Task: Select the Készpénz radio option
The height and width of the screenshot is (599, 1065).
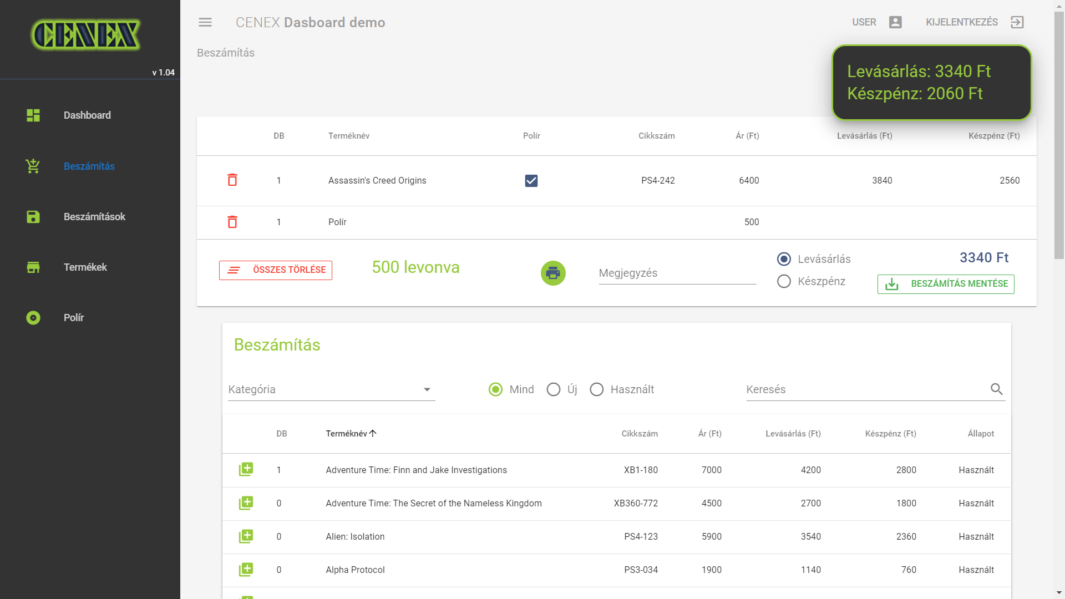Action: [784, 281]
